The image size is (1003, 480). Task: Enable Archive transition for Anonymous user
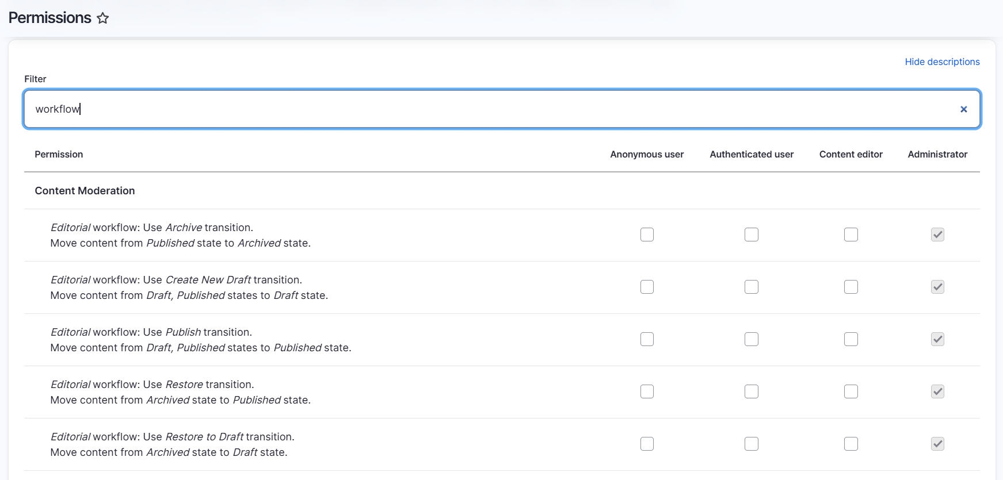tap(647, 235)
